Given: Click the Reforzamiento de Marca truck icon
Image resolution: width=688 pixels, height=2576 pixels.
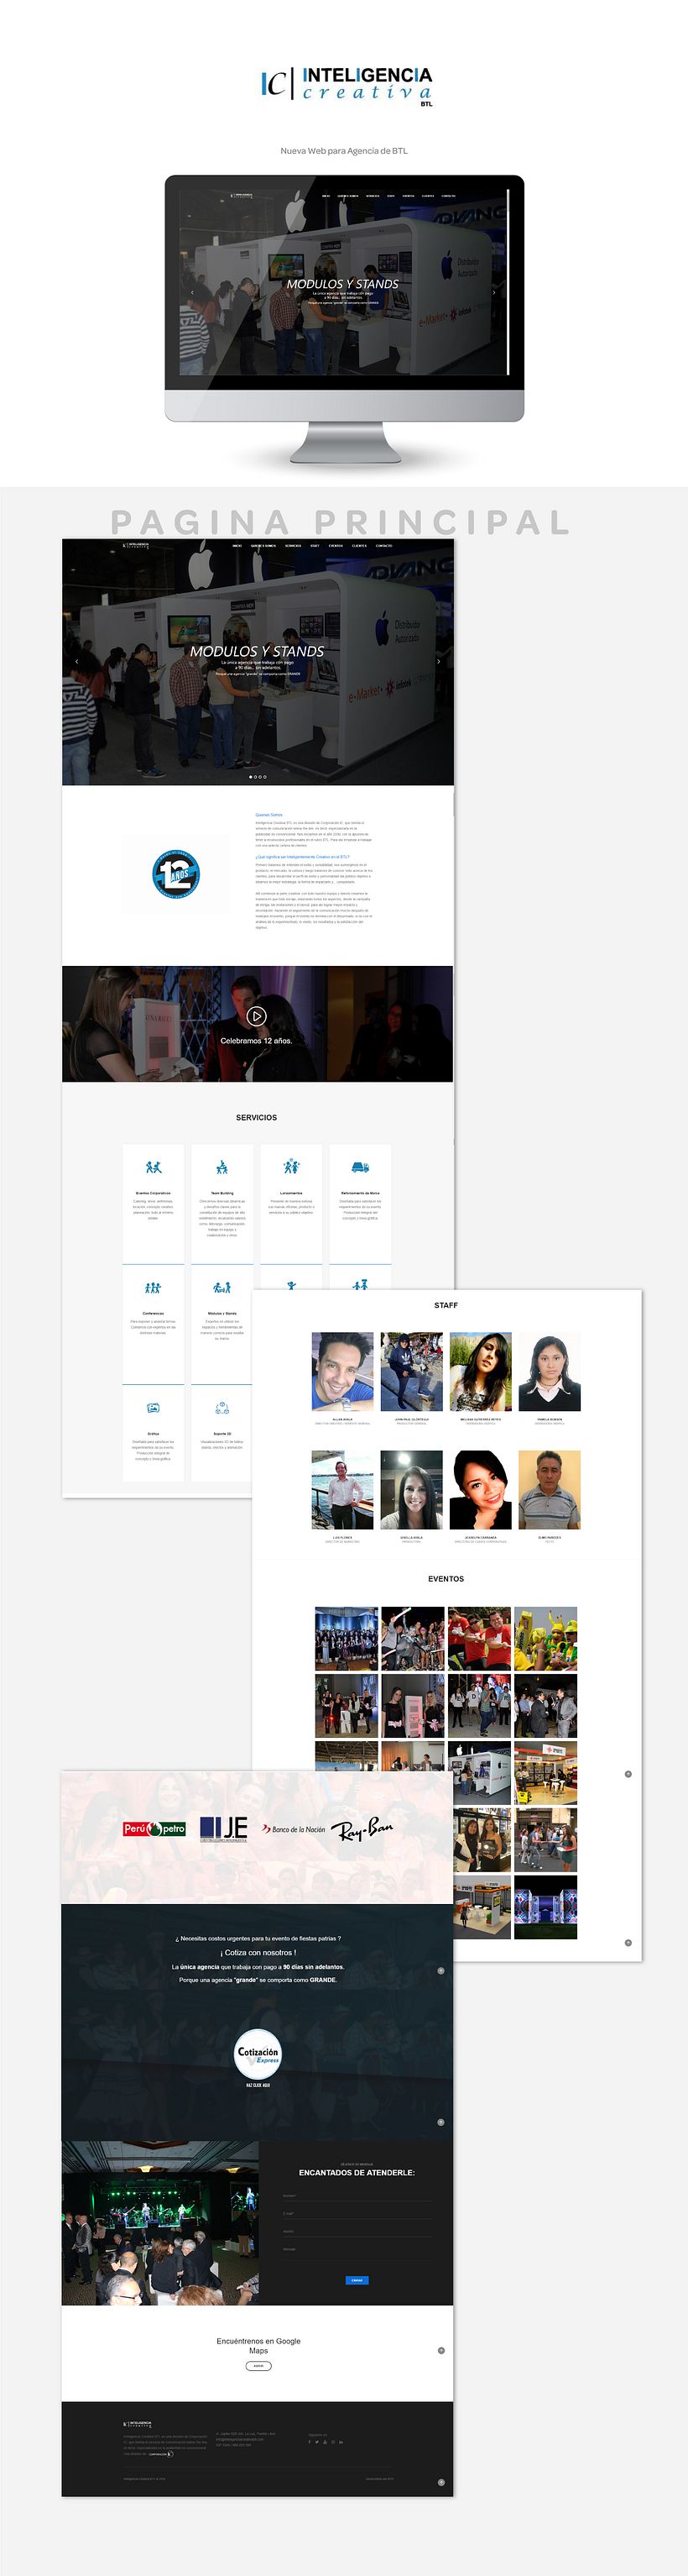Looking at the screenshot, I should (x=361, y=1167).
